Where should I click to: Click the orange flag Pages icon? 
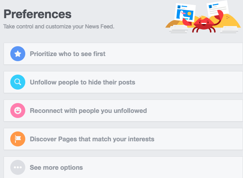click(18, 139)
